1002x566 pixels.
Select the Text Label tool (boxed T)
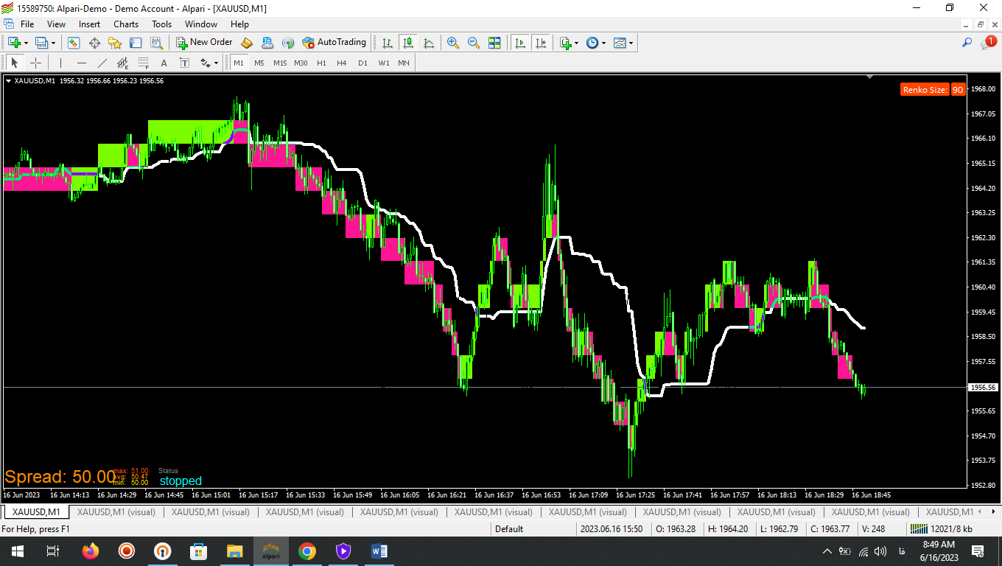pyautogui.click(x=184, y=63)
